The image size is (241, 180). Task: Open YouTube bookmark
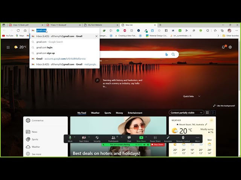8,36
